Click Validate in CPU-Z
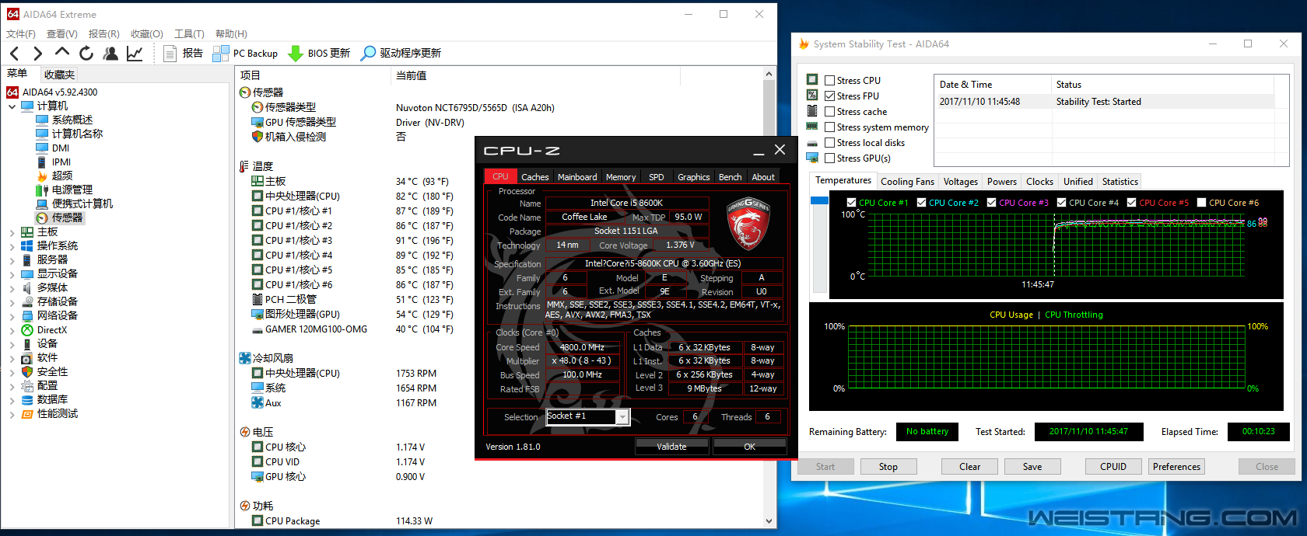1307x536 pixels. [672, 447]
